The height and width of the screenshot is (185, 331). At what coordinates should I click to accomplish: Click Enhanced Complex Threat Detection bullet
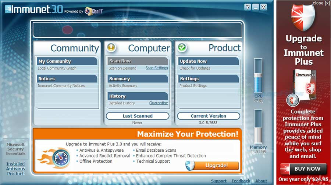coord(171,156)
